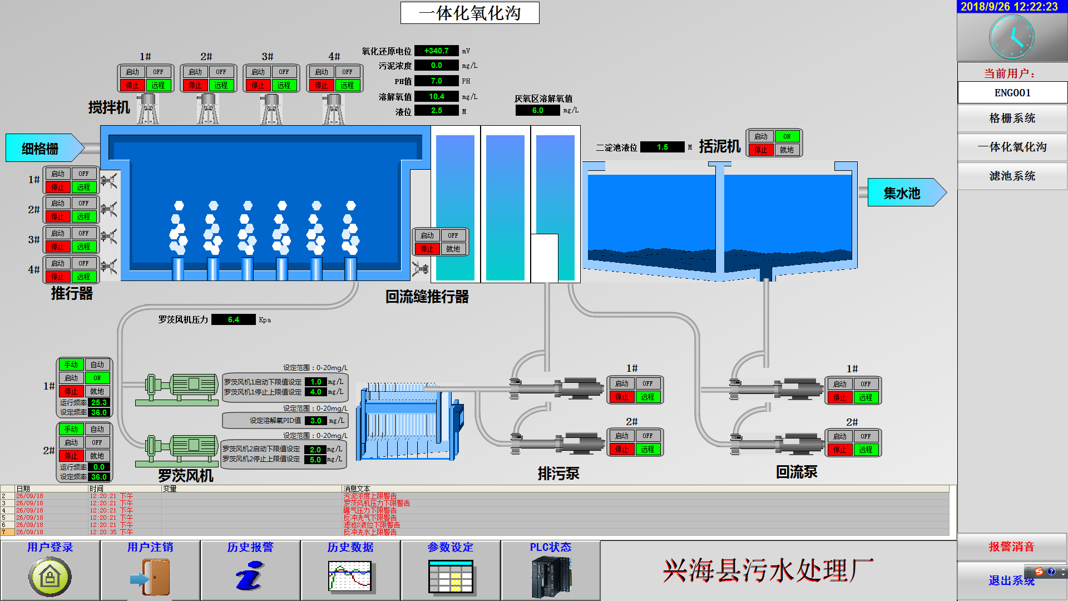Click blower 1# 设定频率 value field
The width and height of the screenshot is (1068, 601).
(99, 412)
